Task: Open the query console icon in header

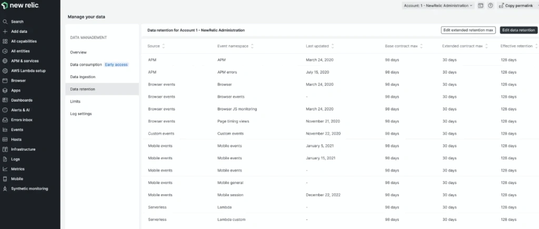Action: tap(481, 5)
